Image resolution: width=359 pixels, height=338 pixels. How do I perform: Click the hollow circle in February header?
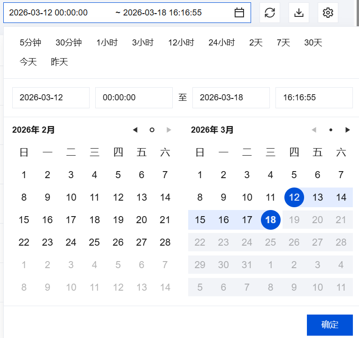[x=152, y=130]
